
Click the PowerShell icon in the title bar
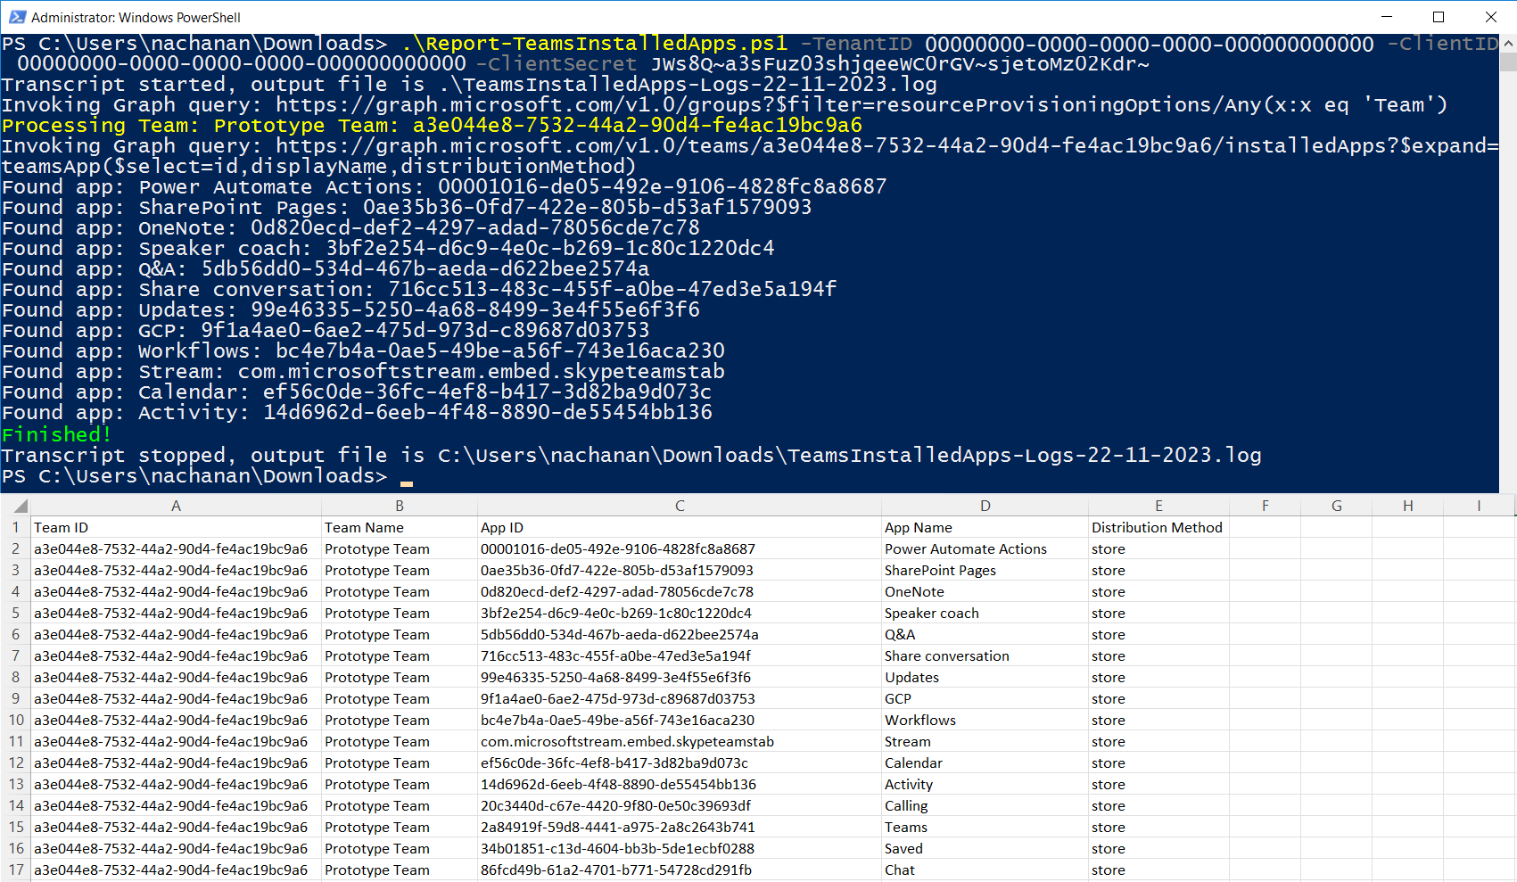tap(17, 17)
